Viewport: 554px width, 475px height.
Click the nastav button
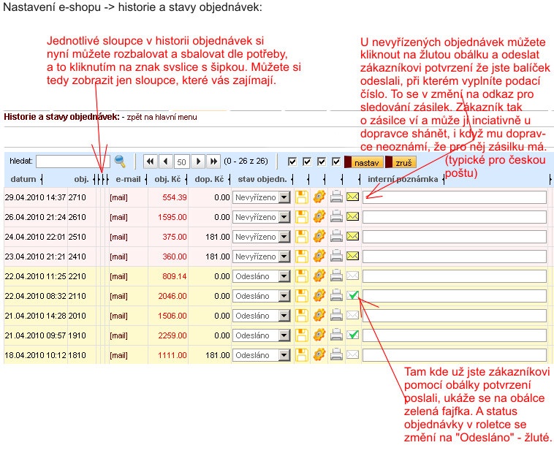(363, 162)
